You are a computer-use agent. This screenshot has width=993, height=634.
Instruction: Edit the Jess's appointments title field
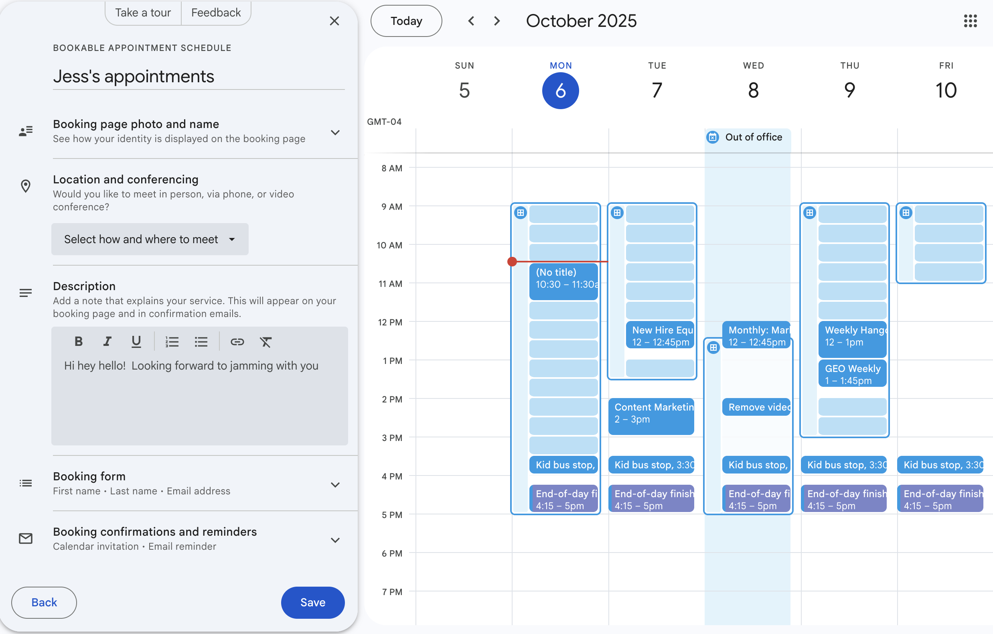point(199,77)
